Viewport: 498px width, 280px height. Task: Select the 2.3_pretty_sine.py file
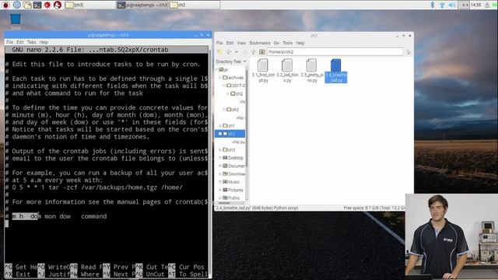311,71
